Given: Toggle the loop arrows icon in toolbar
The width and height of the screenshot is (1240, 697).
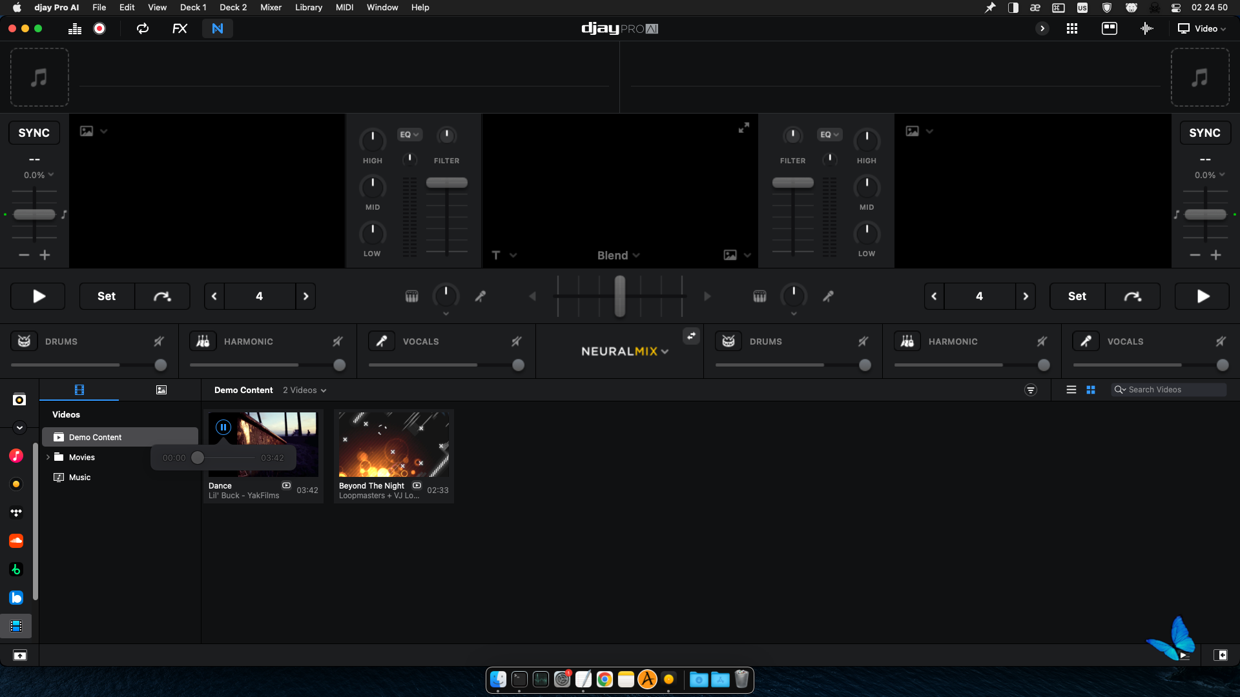Looking at the screenshot, I should point(143,28).
